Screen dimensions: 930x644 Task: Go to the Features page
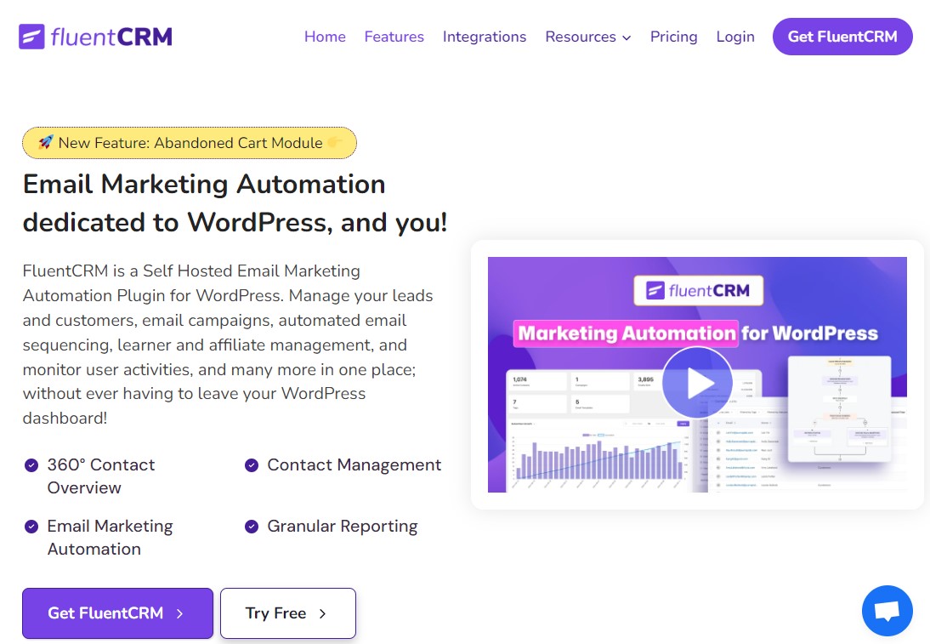pos(394,37)
